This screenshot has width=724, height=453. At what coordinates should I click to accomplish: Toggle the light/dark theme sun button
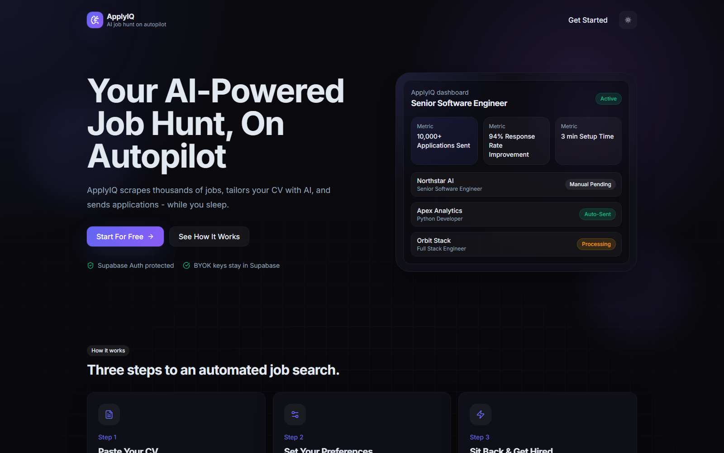click(x=628, y=20)
